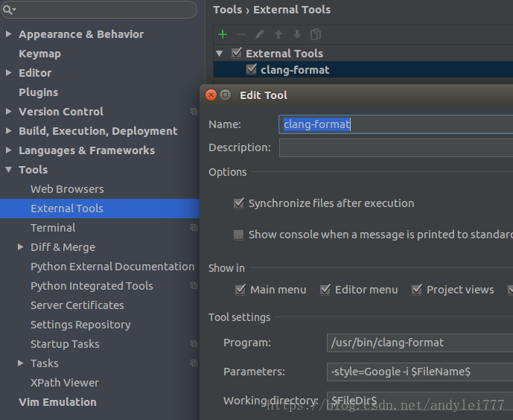Collapse the Tools settings section

coord(8,170)
